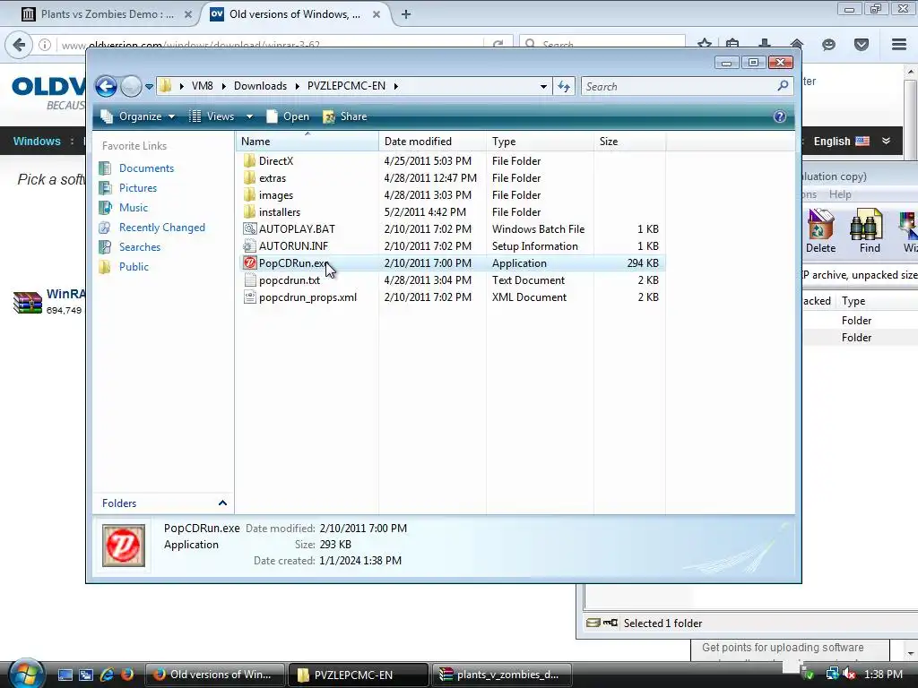This screenshot has height=688, width=918.
Task: Click the Delete icon in WinRAR window
Action: point(820,230)
